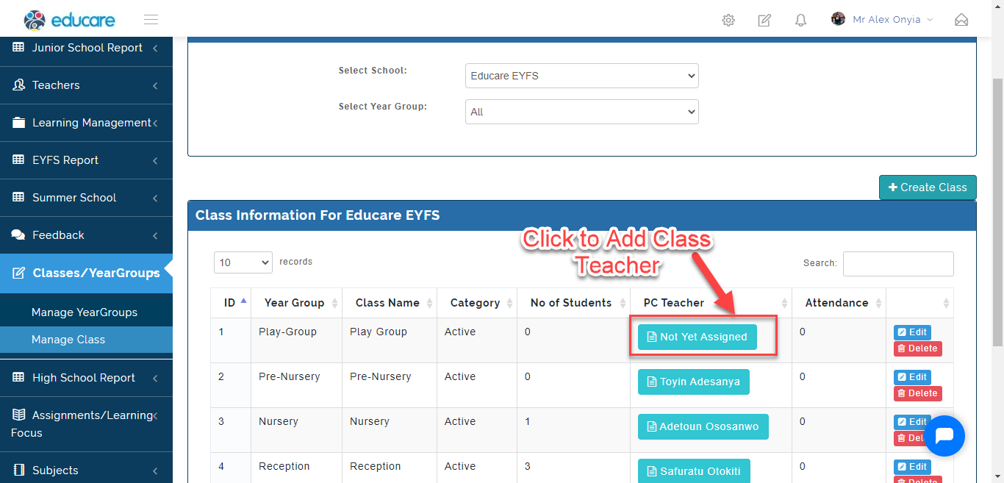Open Manage Class submenu item
The image size is (1004, 483).
tap(86, 340)
